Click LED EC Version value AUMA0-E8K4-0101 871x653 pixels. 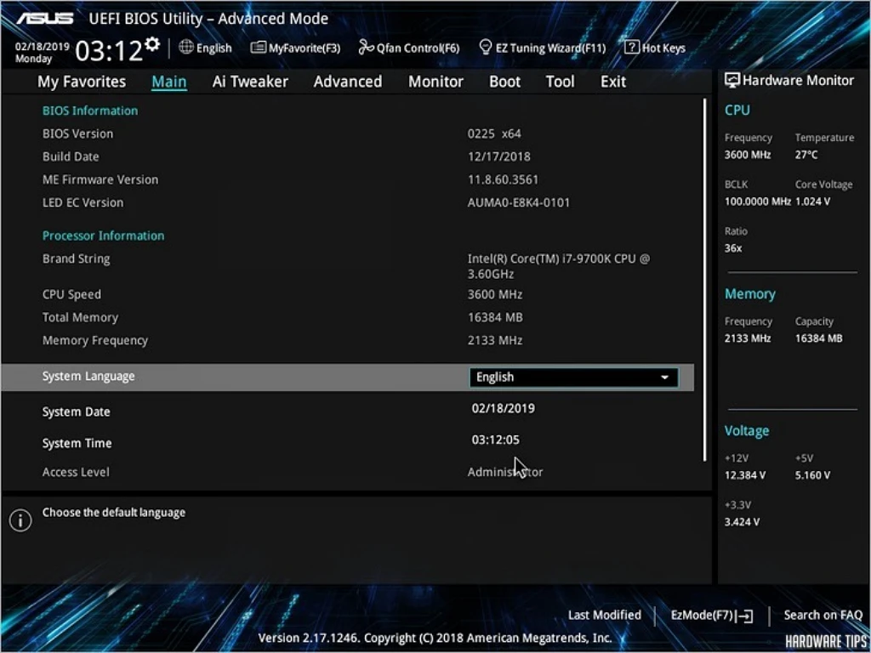(519, 202)
